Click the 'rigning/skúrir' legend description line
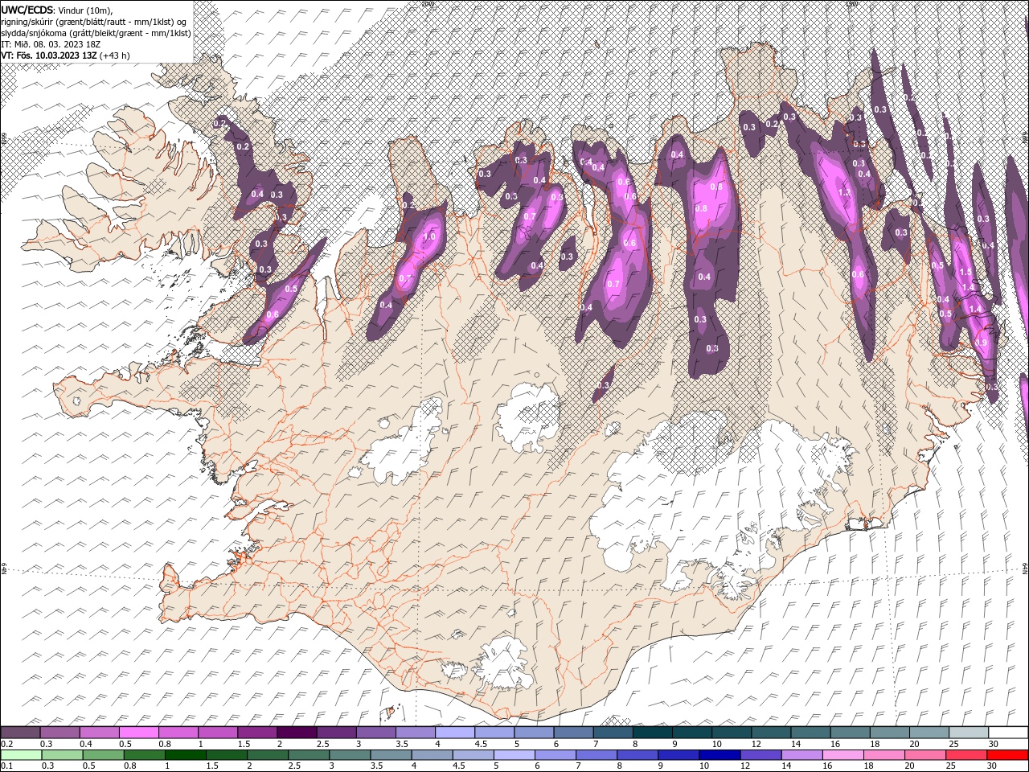 [x=95, y=22]
